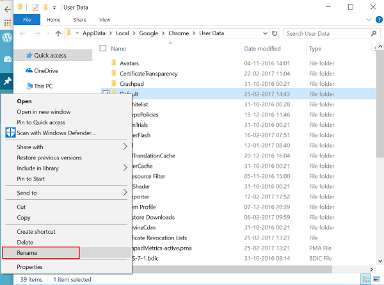This screenshot has height=285, width=384.
Task: Uncheck the Default folder checkbox
Action: (x=106, y=93)
